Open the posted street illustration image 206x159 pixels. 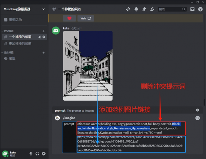tap(88, 66)
